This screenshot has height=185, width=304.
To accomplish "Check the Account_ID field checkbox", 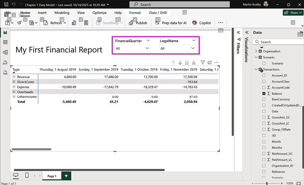I will click(x=264, y=75).
